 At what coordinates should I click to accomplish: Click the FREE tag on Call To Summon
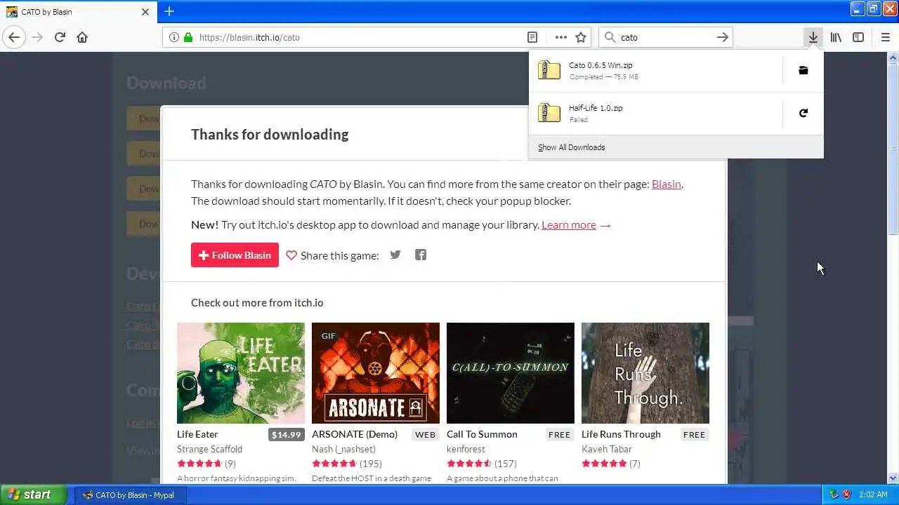coord(559,435)
